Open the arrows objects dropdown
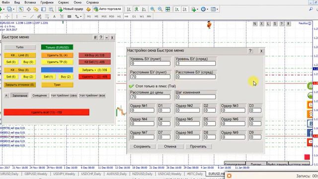 80,16
